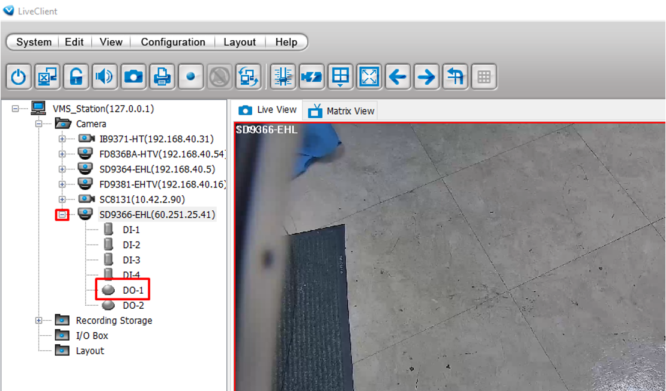Take a snapshot with the camera icon
This screenshot has height=391, width=666.
coord(133,77)
